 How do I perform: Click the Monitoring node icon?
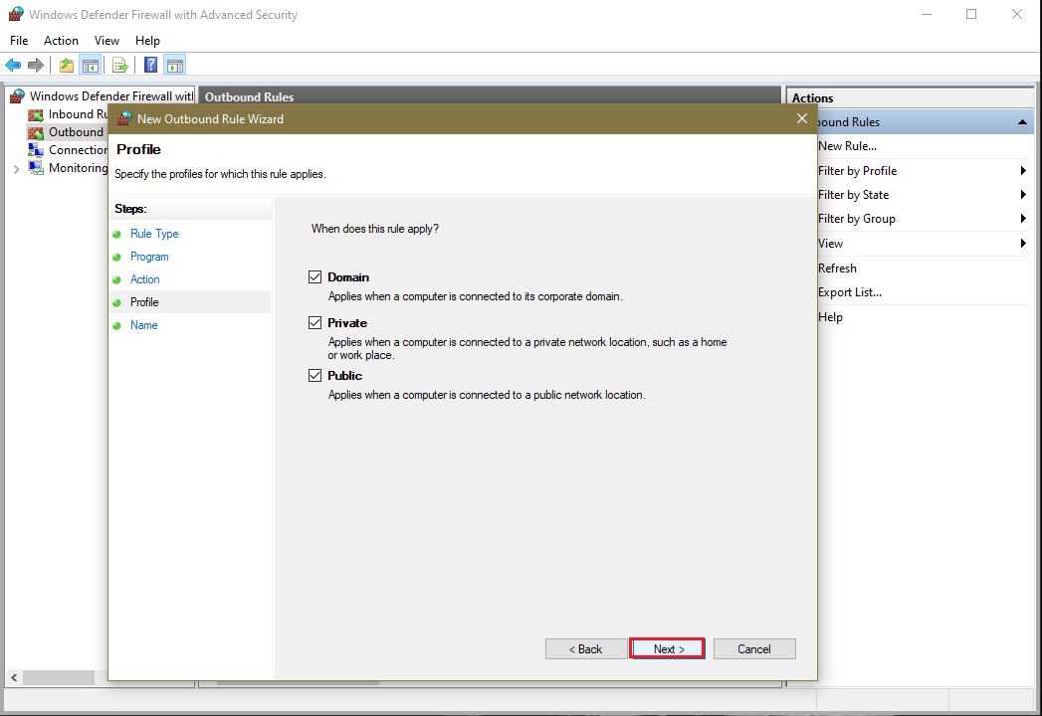pos(36,168)
